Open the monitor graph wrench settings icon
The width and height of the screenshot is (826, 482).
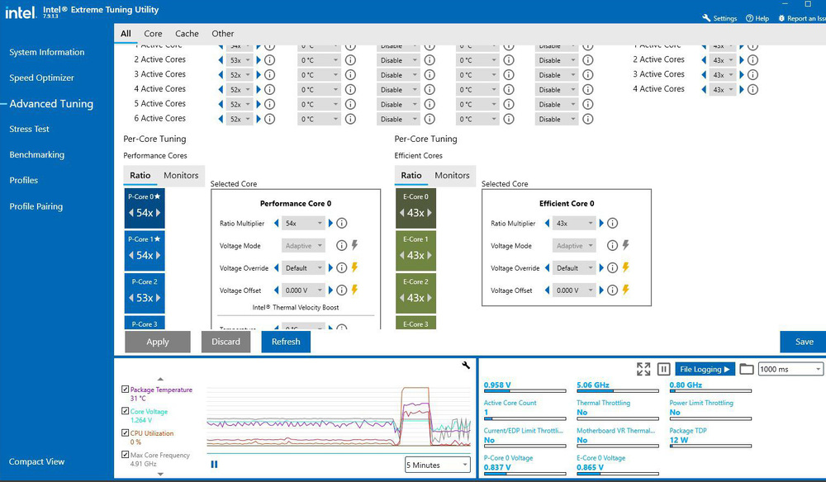click(466, 365)
